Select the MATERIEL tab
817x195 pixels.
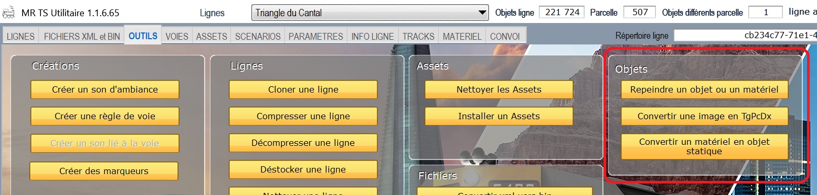[x=462, y=37]
